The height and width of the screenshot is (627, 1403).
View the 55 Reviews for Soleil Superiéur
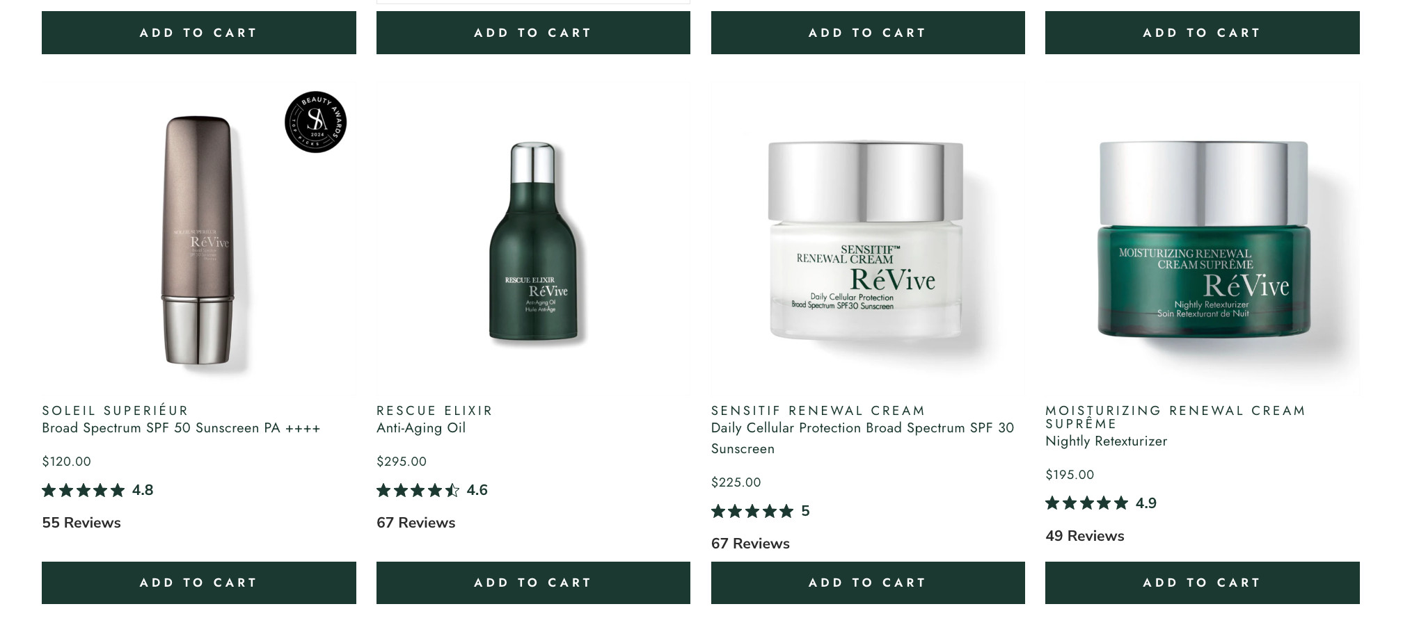coord(81,523)
